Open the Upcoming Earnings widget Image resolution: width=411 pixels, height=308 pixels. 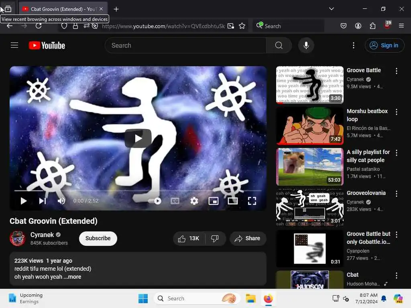click(25, 298)
